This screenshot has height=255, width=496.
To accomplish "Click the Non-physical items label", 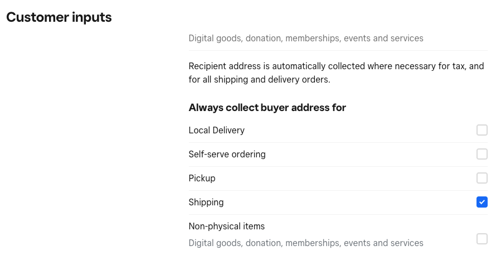I will coord(227,226).
